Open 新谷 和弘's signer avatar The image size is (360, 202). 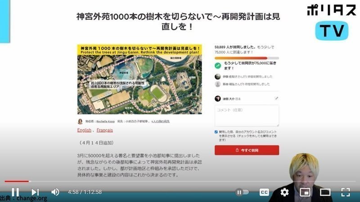(x=218, y=84)
